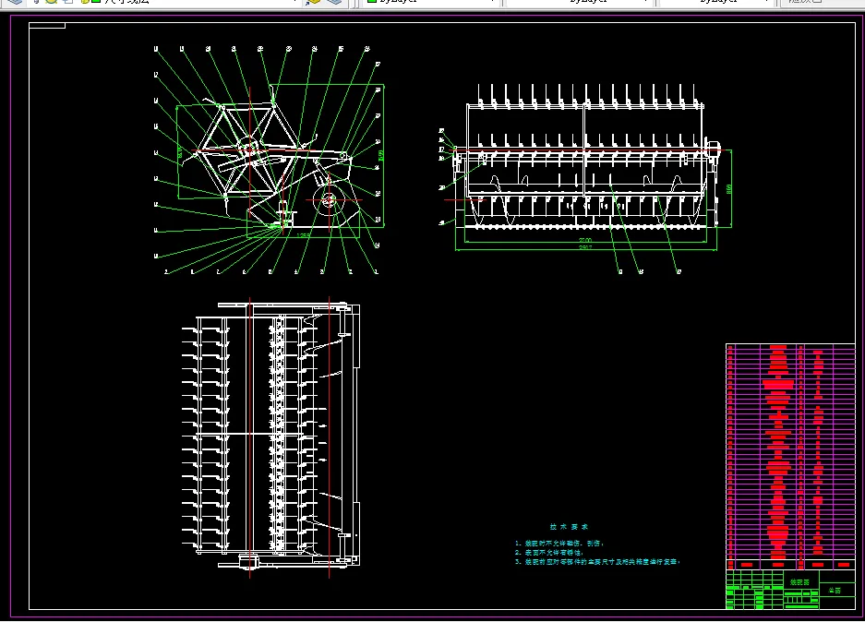Click the 2700 width dimension text
Screen dimensions: 865x622
click(584, 241)
